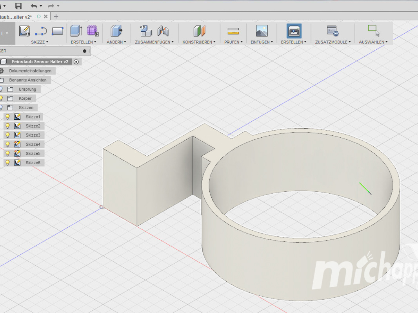
Task: Select the Extrude tool icon
Action: click(x=76, y=31)
